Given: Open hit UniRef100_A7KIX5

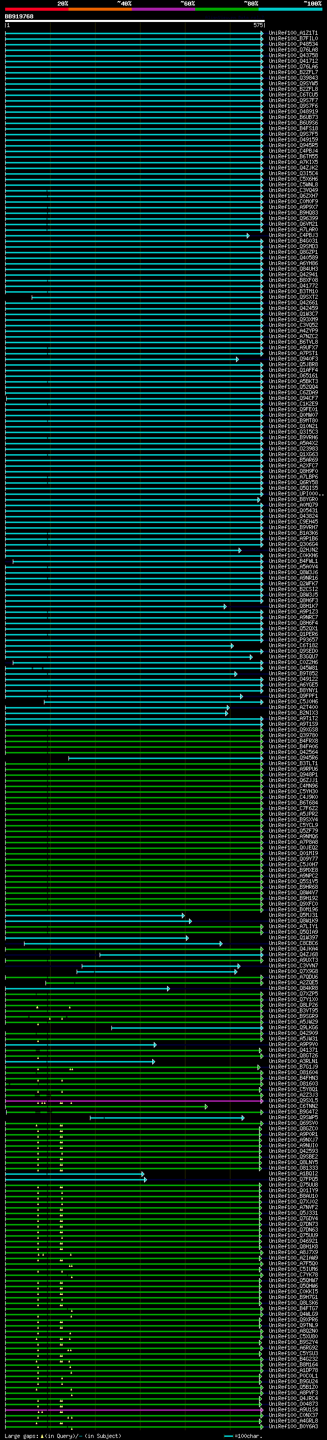Looking at the screenshot, I should point(293,162).
